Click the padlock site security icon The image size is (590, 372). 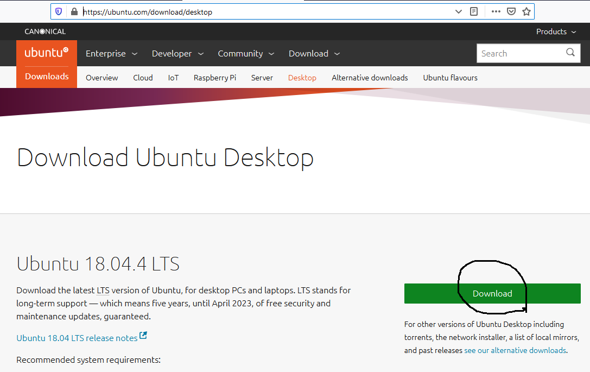tap(74, 11)
